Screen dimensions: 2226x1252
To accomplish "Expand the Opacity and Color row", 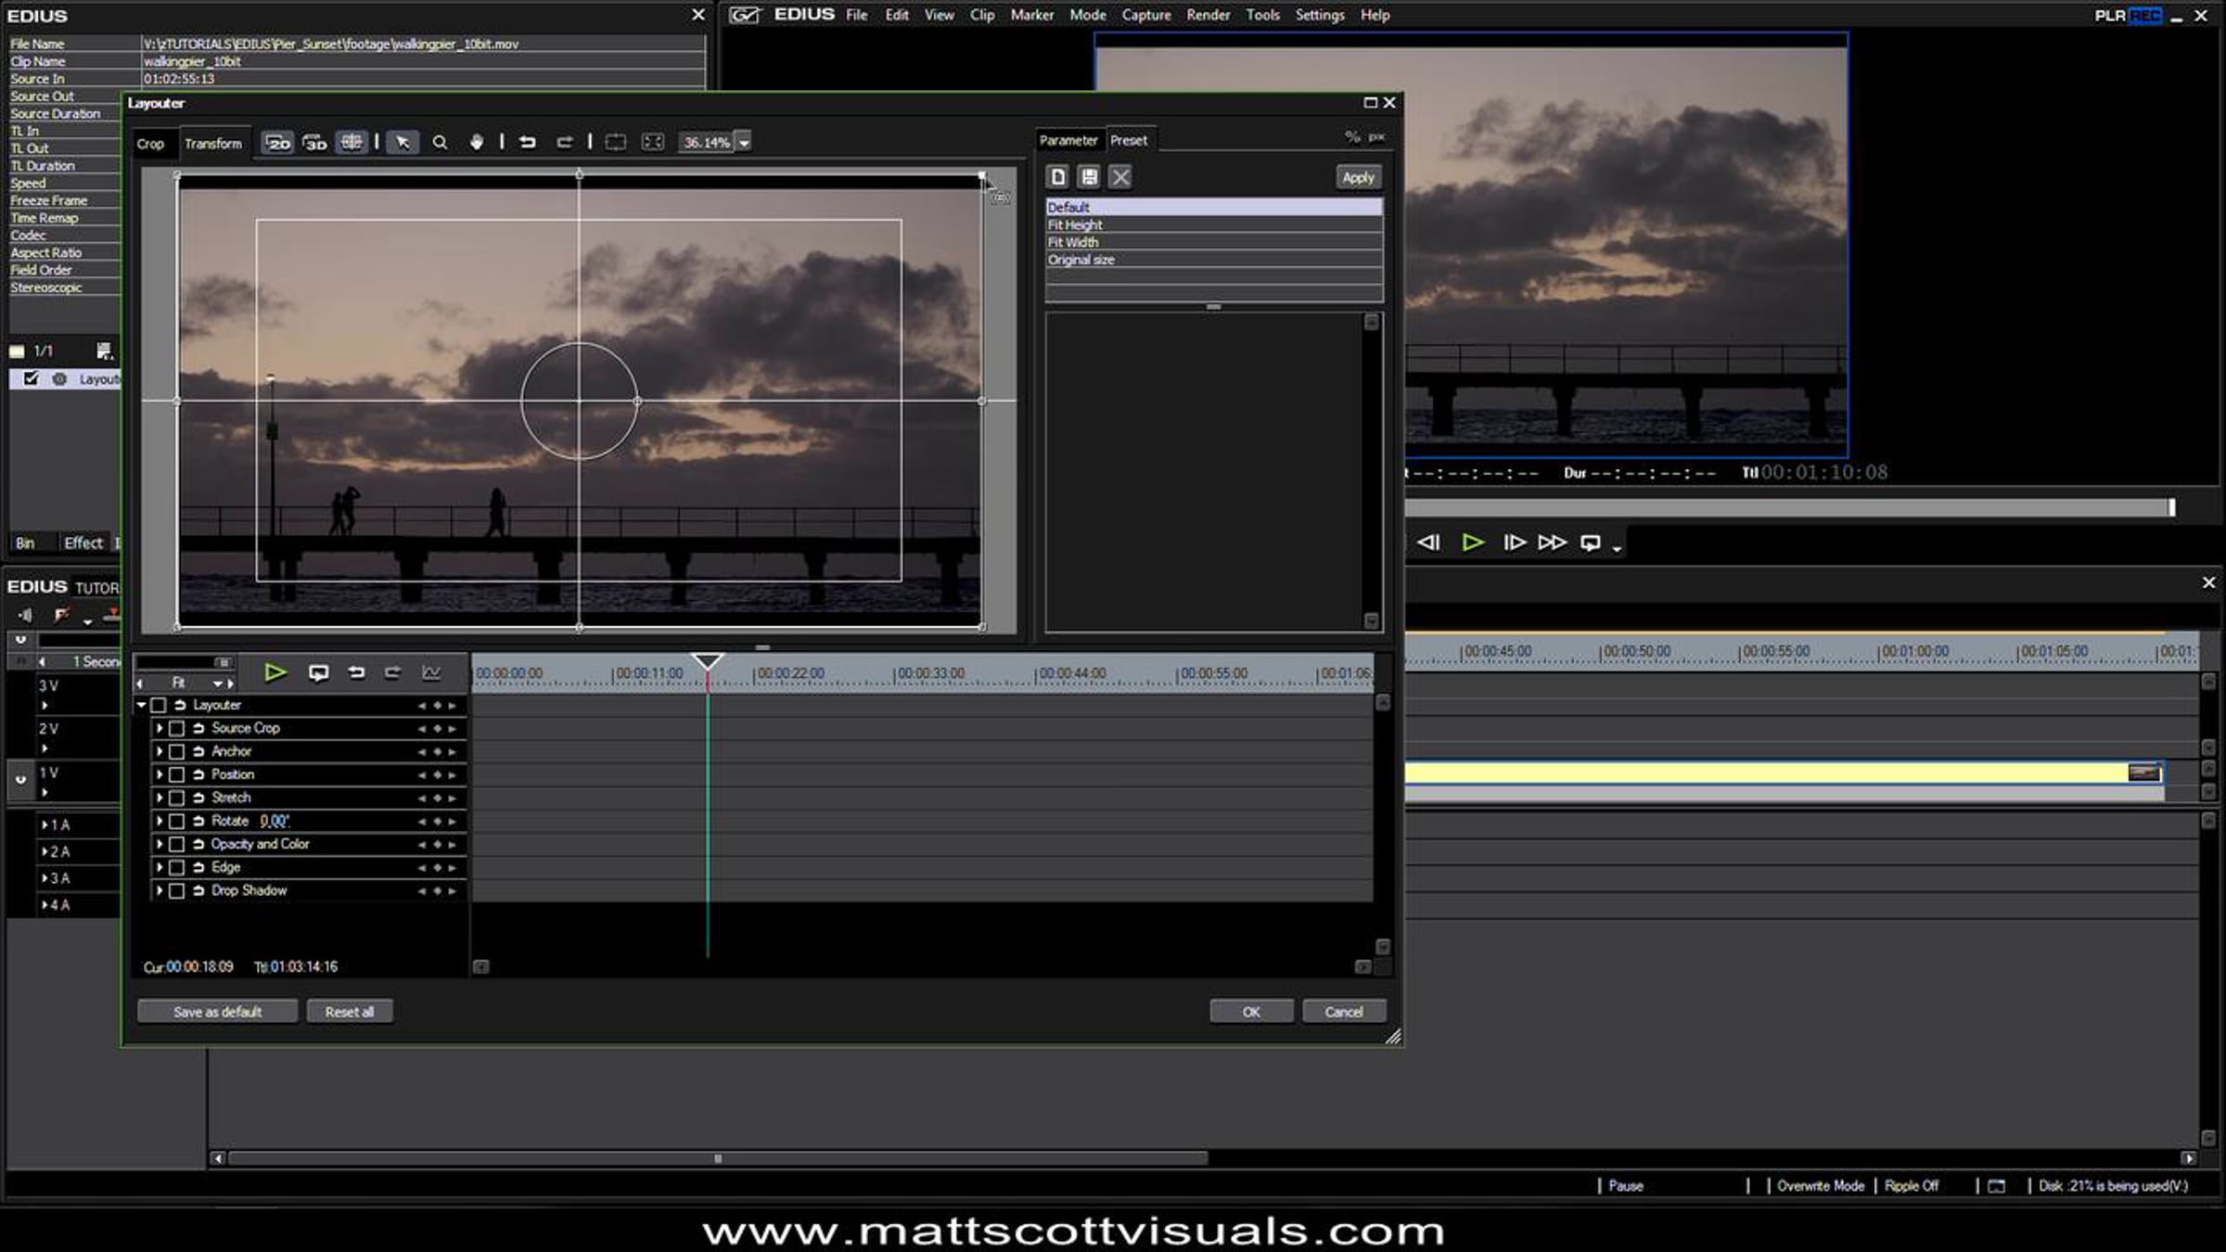I will pos(160,845).
